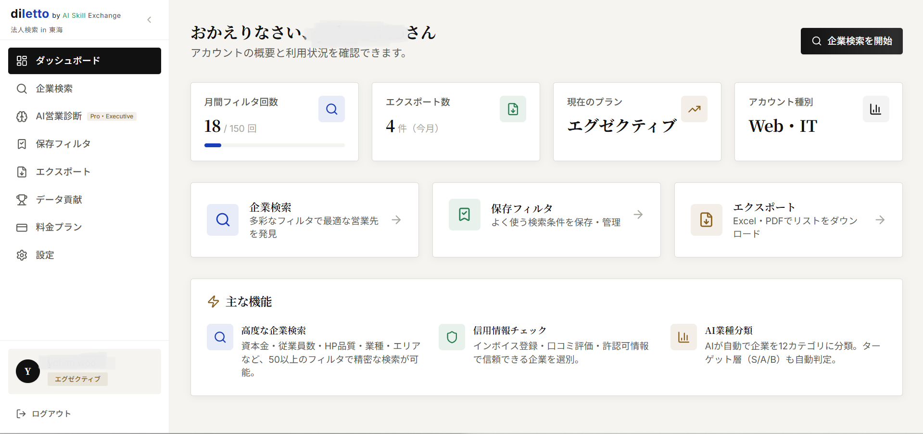
Task: Click download icon in エクスポート shortcut card
Action: point(707,220)
